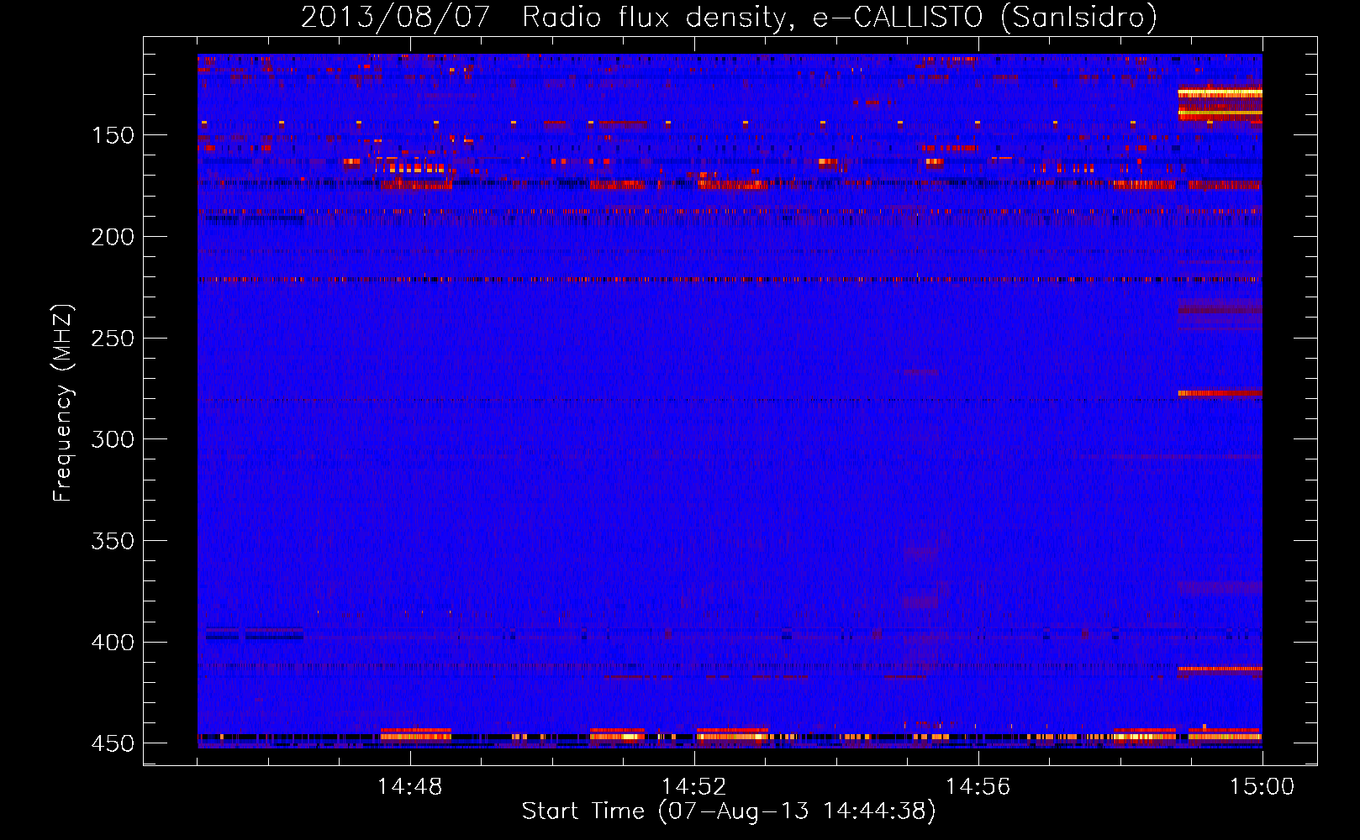The height and width of the screenshot is (840, 1360).
Task: Click the red emission band at 278 MHz
Action: tap(1220, 392)
